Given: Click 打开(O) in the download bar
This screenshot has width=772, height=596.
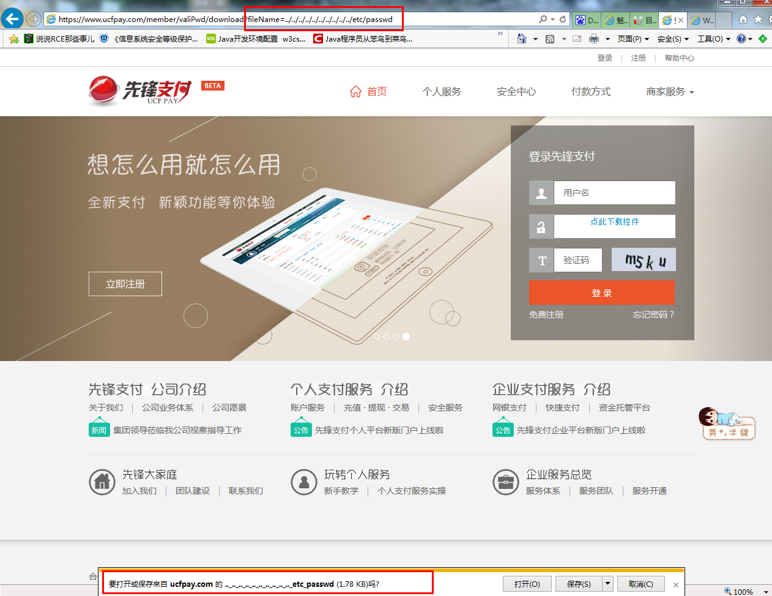Looking at the screenshot, I should click(527, 584).
